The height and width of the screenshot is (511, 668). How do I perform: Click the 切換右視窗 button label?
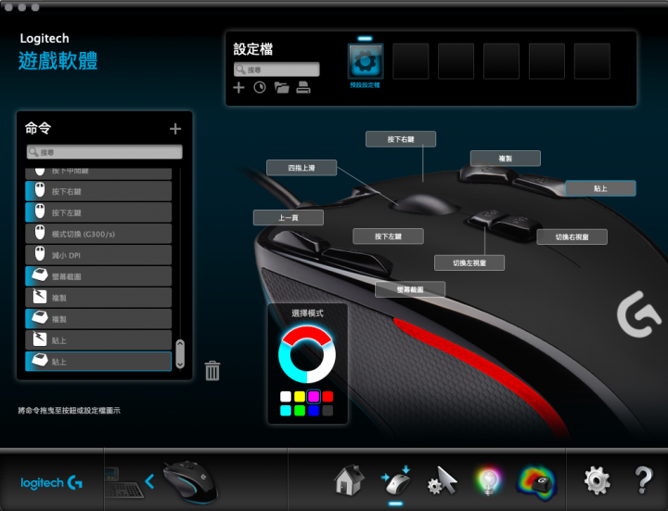coord(572,236)
